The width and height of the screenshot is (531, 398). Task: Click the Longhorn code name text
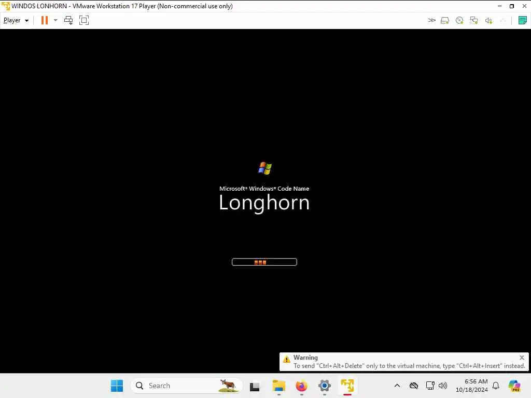tap(264, 203)
